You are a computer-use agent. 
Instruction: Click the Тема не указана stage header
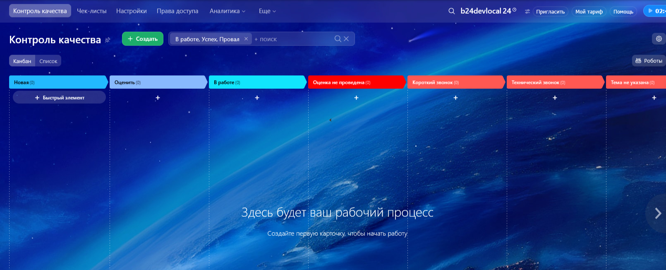pos(636,82)
